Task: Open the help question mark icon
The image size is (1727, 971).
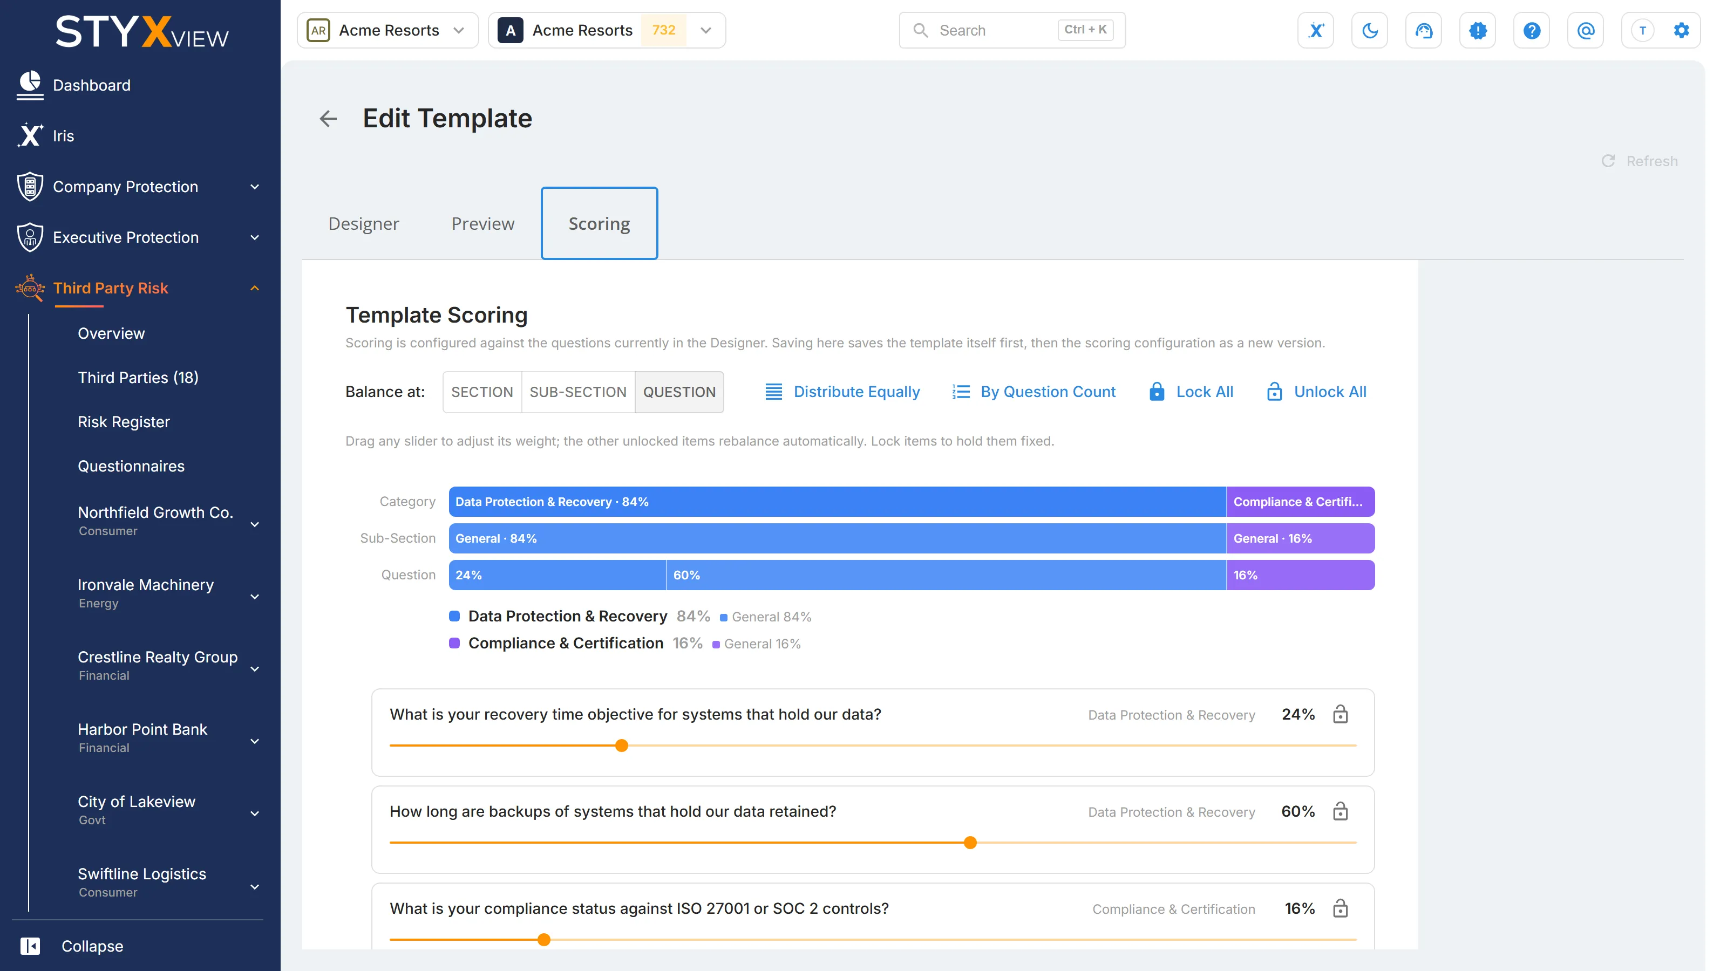Action: point(1531,30)
